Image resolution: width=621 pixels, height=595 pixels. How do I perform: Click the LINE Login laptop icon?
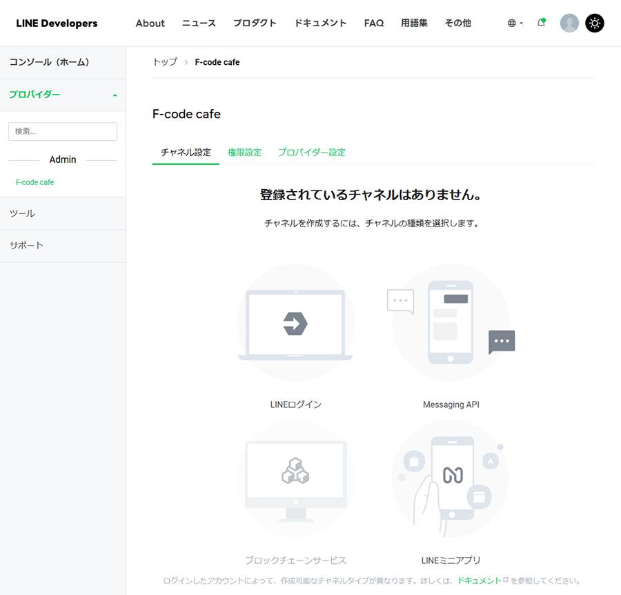coord(295,323)
